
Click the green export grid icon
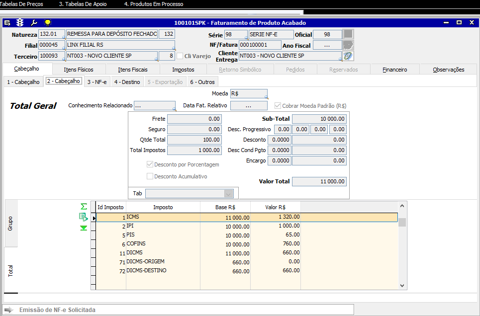[84, 217]
